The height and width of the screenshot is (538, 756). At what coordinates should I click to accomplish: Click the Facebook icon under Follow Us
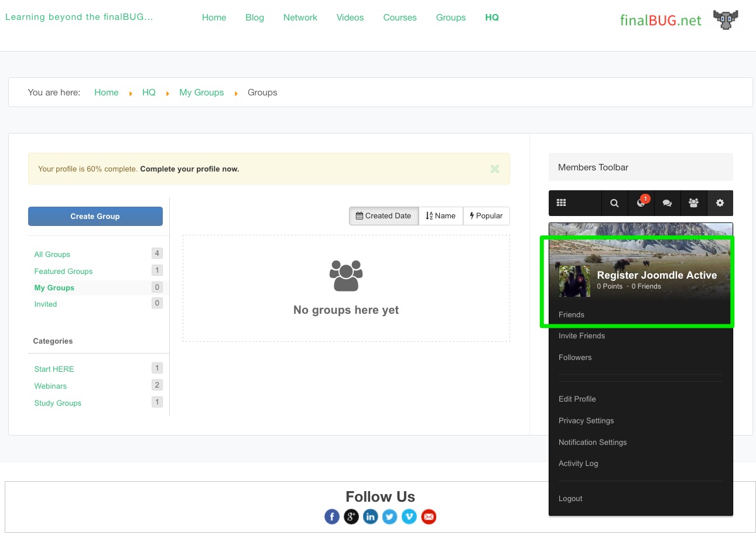332,516
